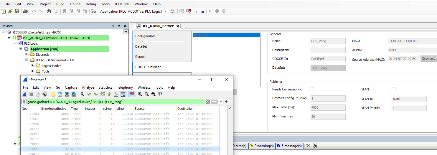The height and width of the screenshot is (155, 437).
Task: Select the GOOSE Publisher tab
Action: [x=148, y=67]
